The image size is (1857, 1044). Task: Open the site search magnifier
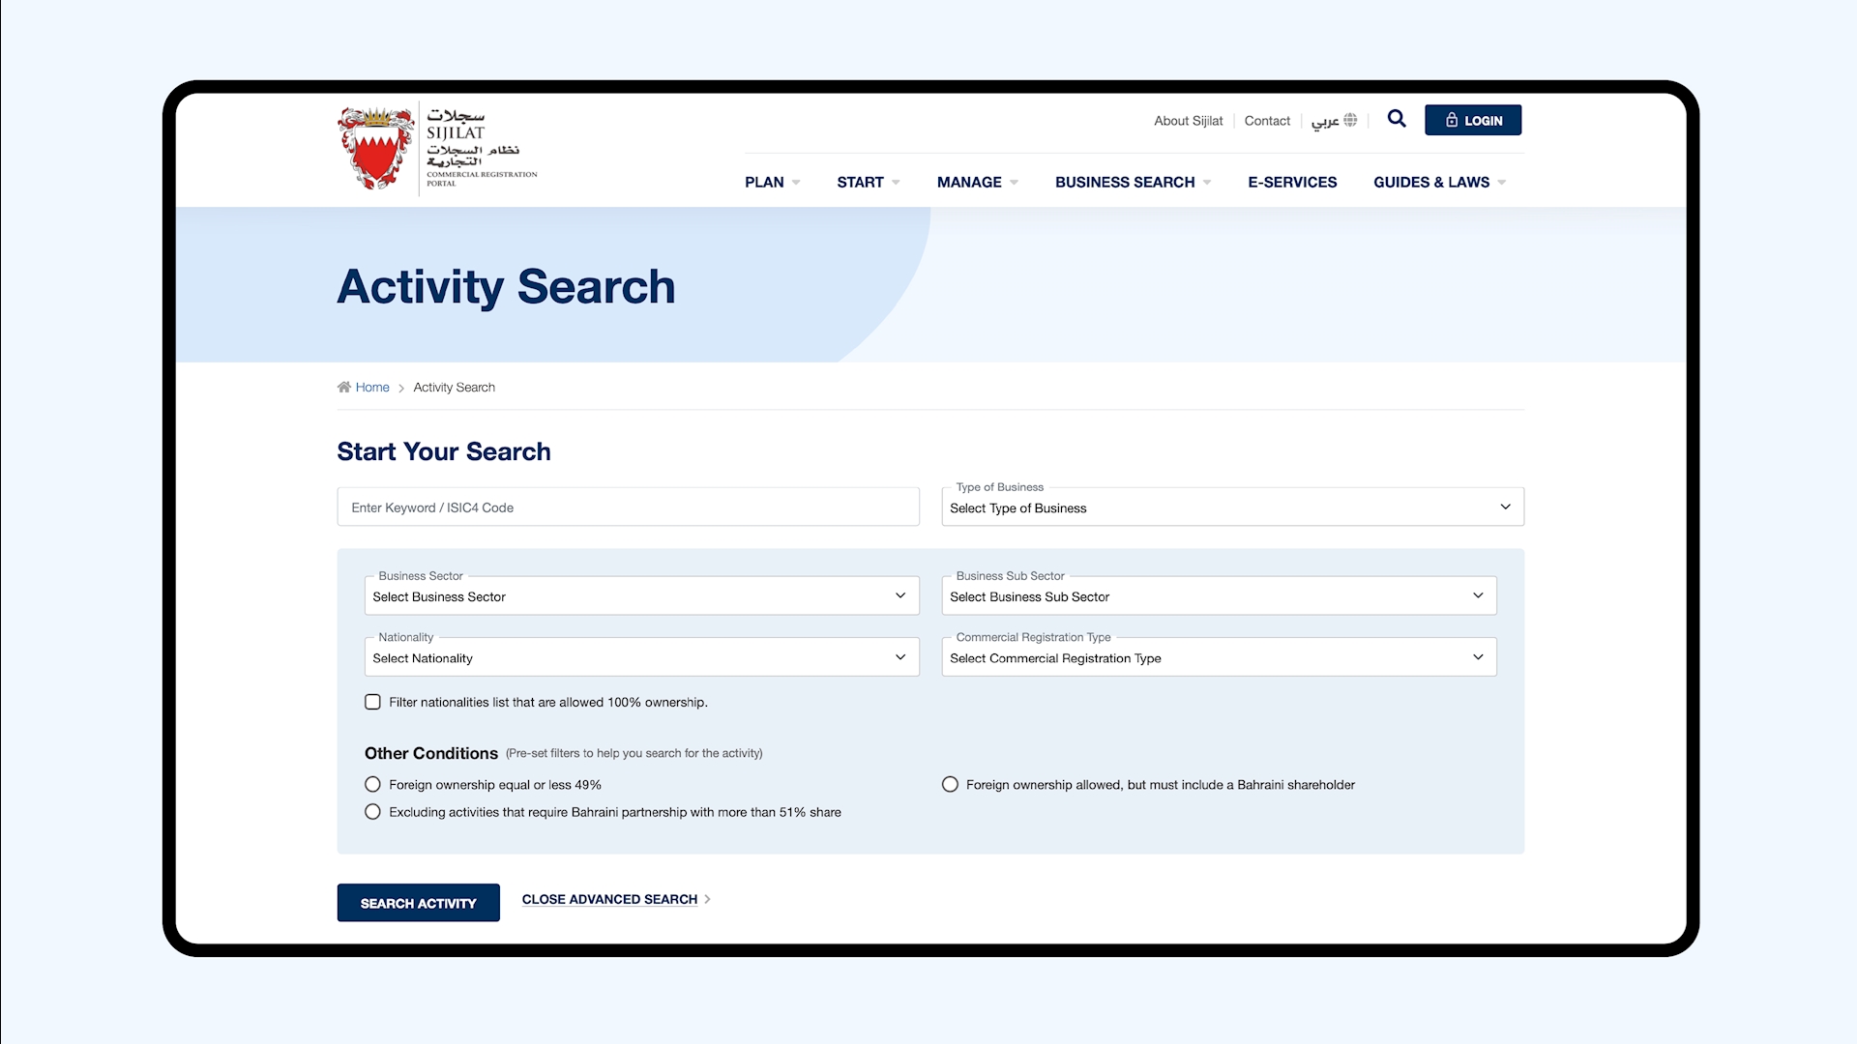[1397, 119]
